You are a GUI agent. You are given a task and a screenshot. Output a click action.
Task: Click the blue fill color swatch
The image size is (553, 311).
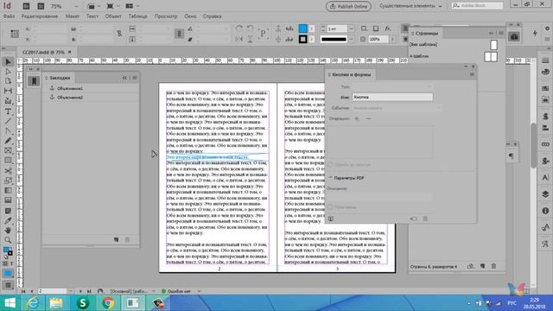click(303, 29)
